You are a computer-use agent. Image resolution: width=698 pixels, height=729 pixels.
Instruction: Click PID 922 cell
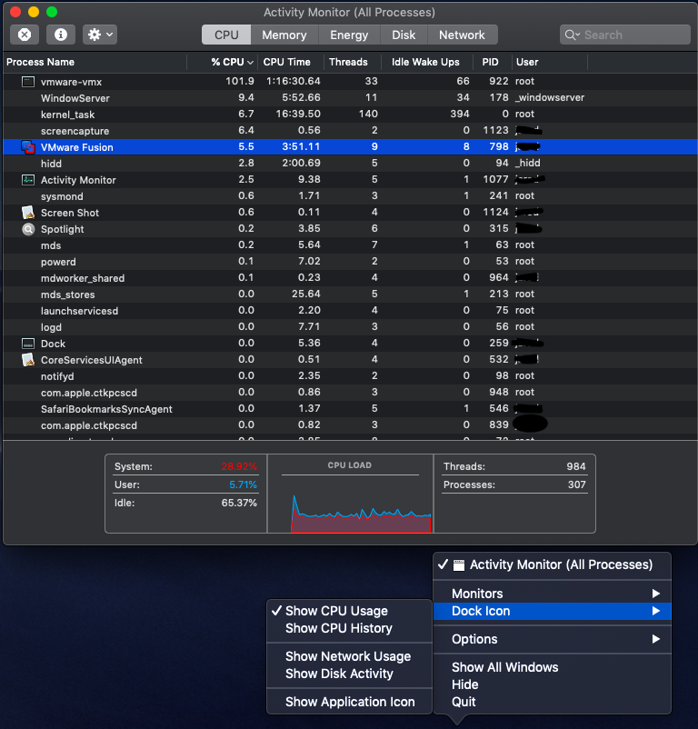pos(499,82)
